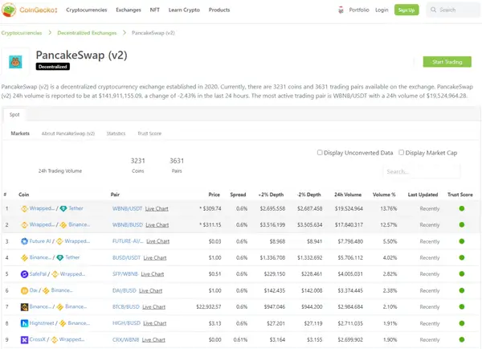Click the green trust score dot for CRX/WBNB
This screenshot has width=482, height=349.
(461, 339)
